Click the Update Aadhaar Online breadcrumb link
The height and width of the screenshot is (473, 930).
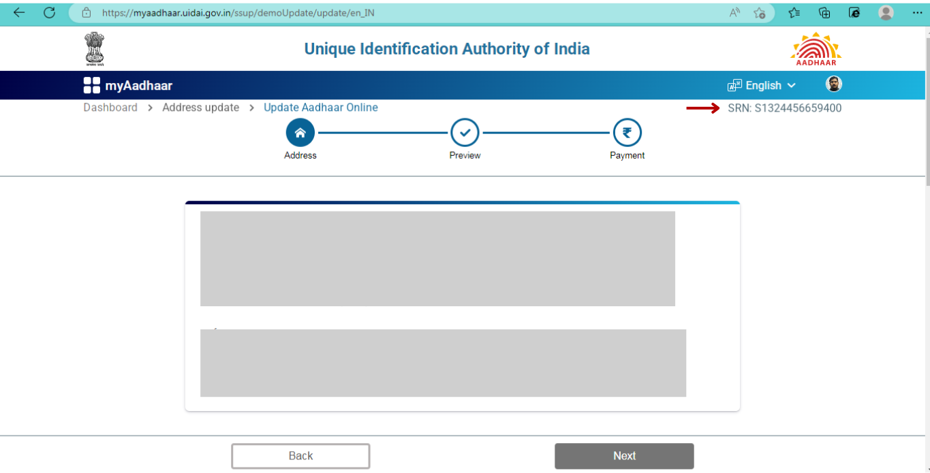click(x=321, y=107)
